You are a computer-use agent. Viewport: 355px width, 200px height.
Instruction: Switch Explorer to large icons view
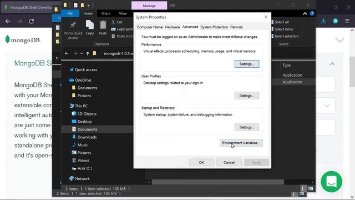(311, 188)
